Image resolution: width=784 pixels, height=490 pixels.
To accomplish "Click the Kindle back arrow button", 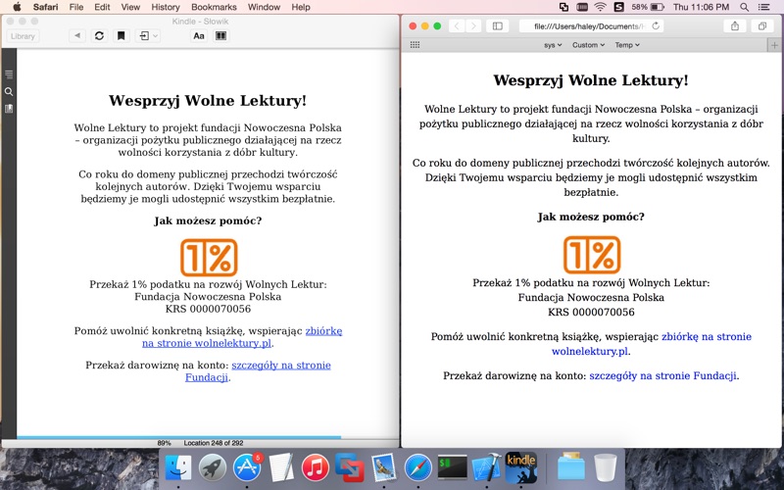I will click(x=77, y=36).
